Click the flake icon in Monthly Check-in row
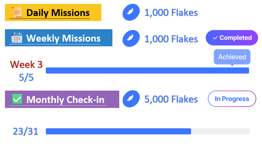The height and width of the screenshot is (149, 262). 131,99
